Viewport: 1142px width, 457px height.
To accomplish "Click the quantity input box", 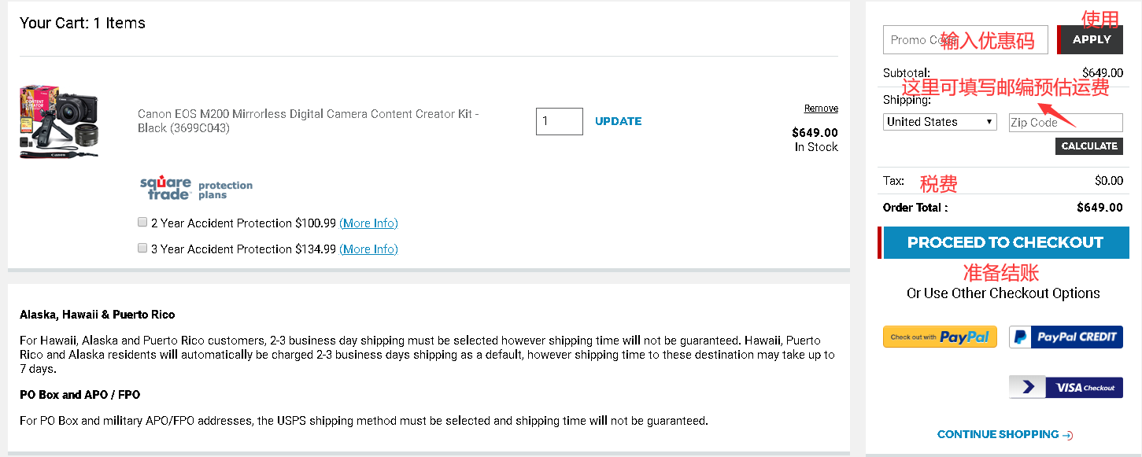I will 559,121.
